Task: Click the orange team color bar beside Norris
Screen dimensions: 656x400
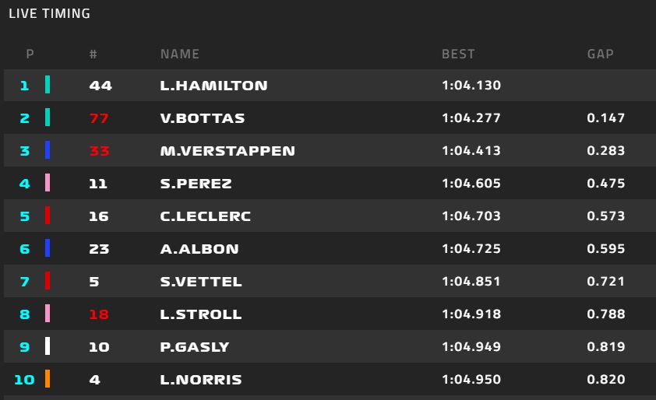Action: click(48, 379)
